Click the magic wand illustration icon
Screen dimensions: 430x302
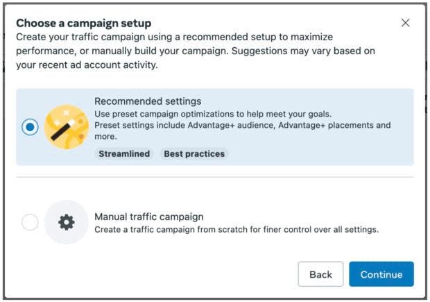point(67,127)
